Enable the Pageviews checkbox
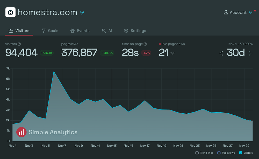 219,153
